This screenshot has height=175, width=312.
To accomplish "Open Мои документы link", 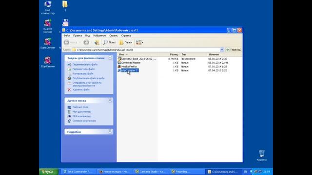I will [x=82, y=112].
